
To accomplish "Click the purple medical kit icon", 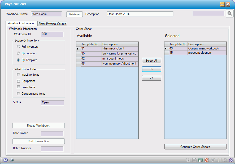I will coord(231,160).
